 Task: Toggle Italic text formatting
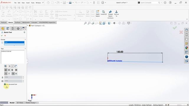12,66
